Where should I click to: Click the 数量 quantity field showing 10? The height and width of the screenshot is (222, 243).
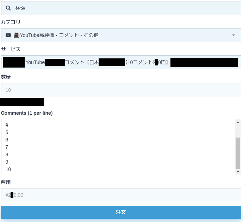pyautogui.click(x=121, y=90)
